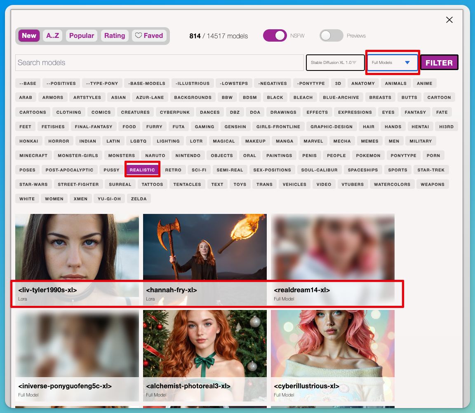Close the model browser with X icon
The height and width of the screenshot is (413, 475).
449,20
